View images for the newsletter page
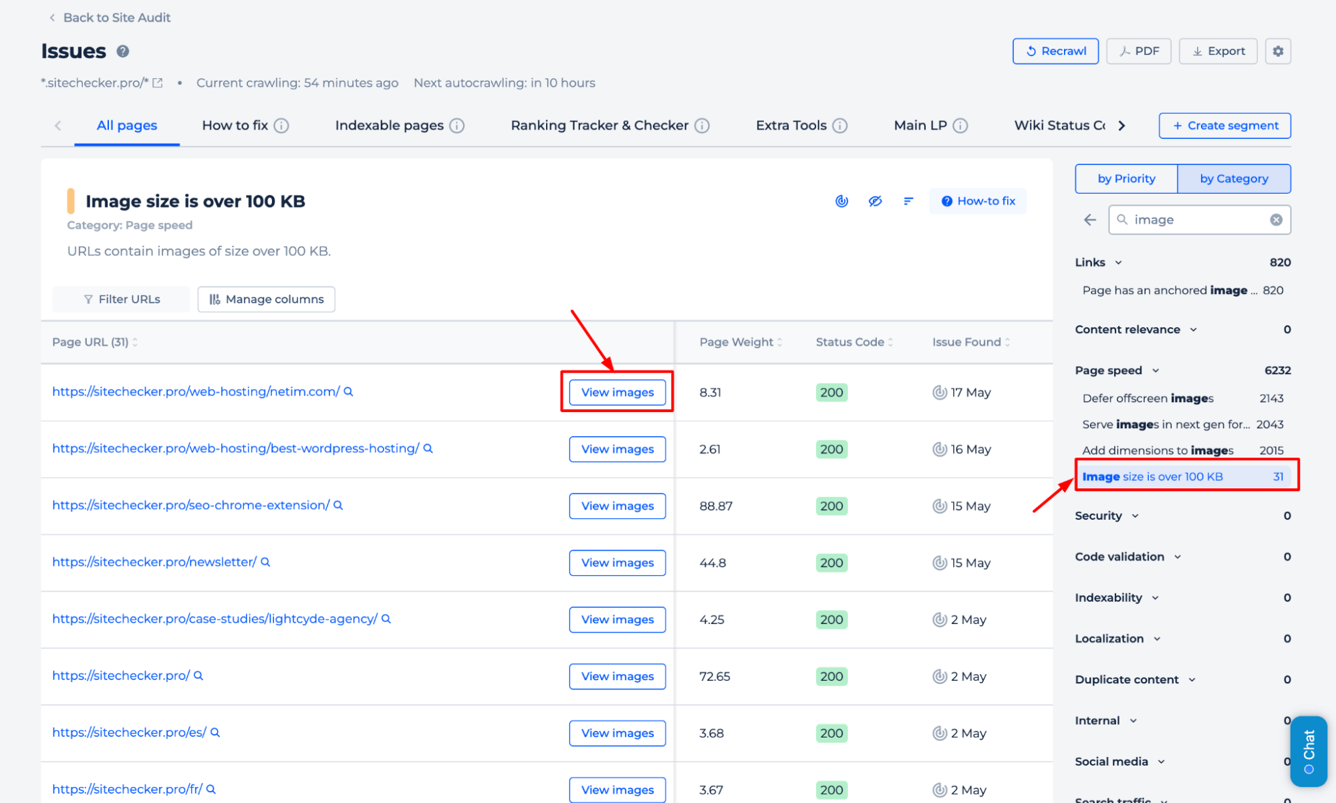This screenshot has width=1336, height=803. tap(617, 563)
